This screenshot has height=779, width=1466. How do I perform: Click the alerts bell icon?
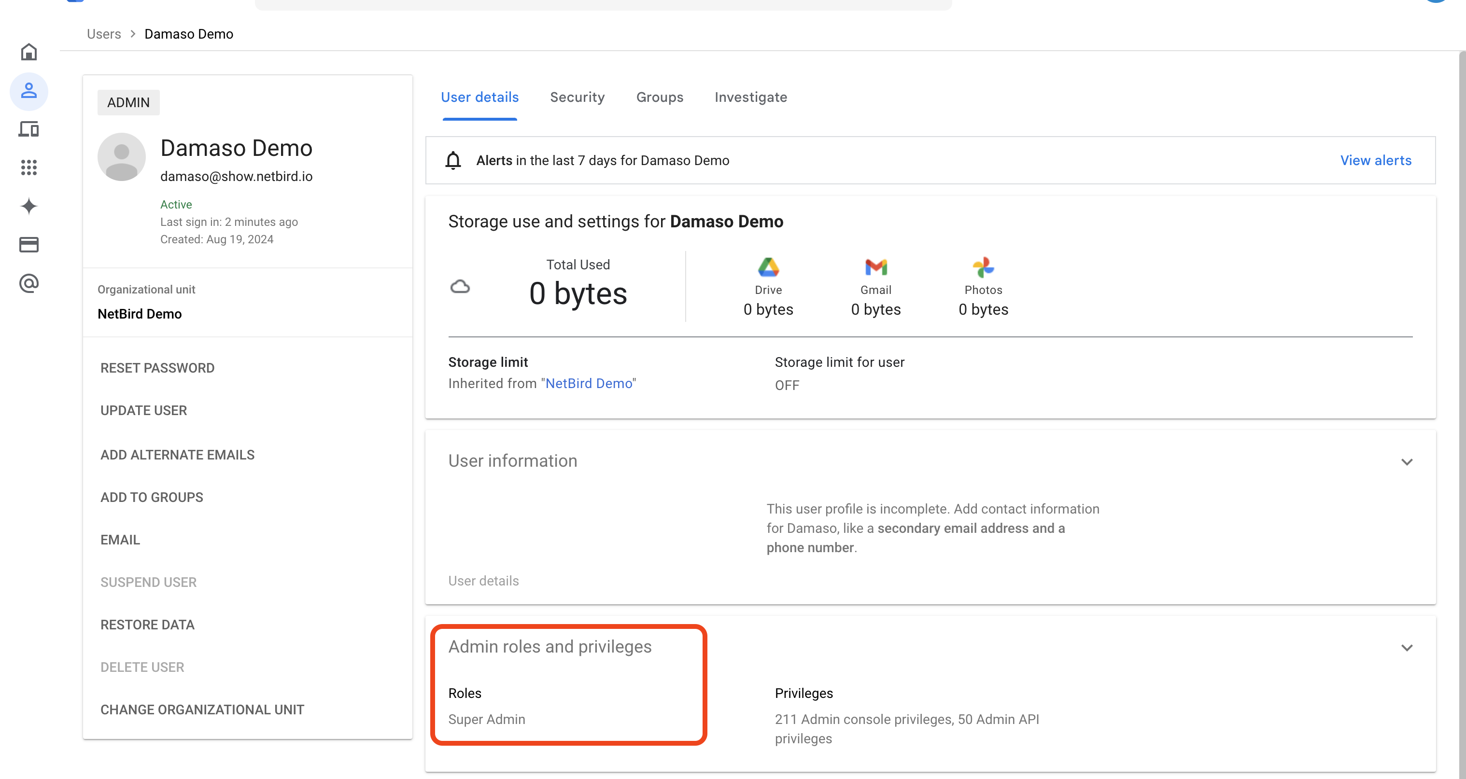click(452, 160)
